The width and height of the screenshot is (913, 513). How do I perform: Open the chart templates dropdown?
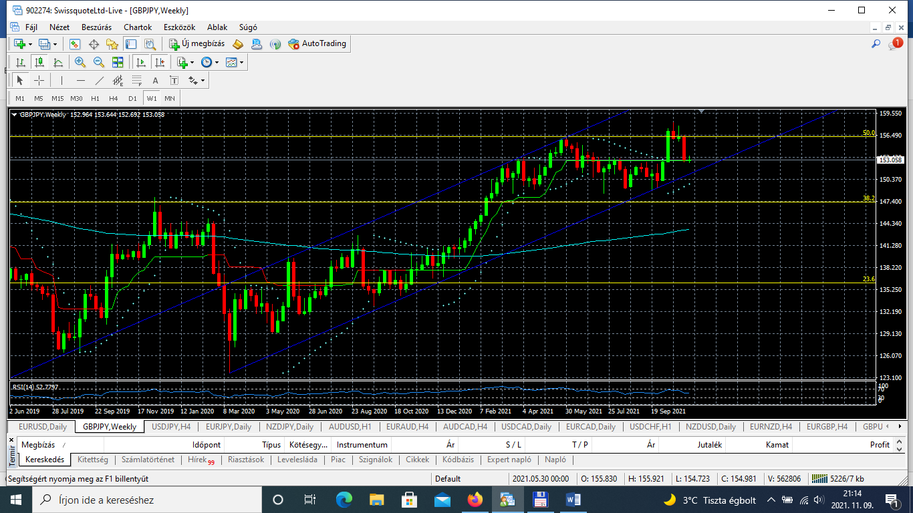pos(235,62)
